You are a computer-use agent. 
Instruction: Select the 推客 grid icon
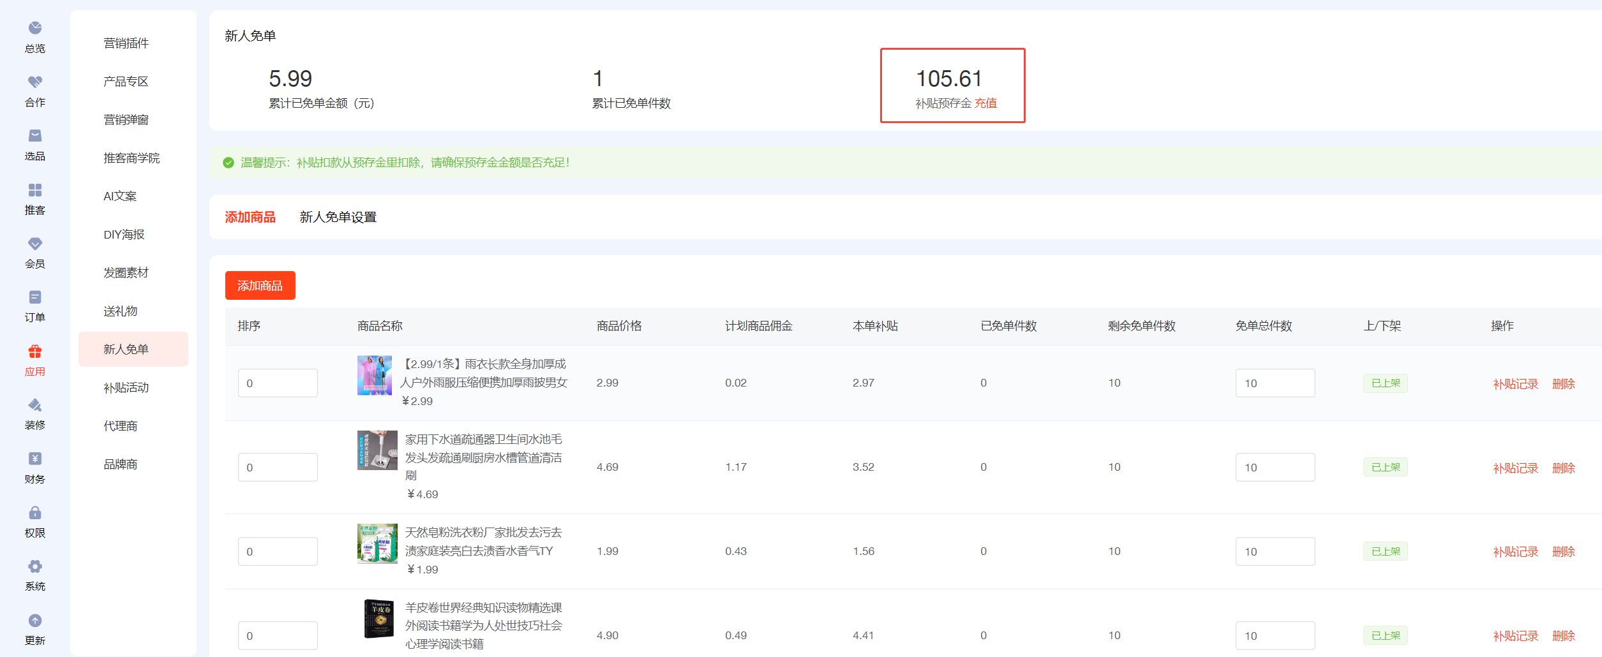pos(35,190)
